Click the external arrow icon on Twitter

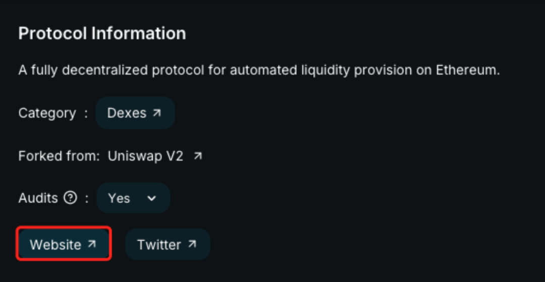point(192,244)
